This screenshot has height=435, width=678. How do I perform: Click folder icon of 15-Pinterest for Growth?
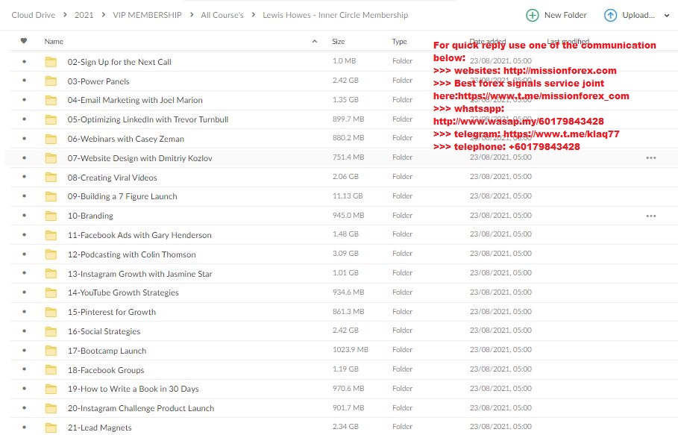point(51,312)
